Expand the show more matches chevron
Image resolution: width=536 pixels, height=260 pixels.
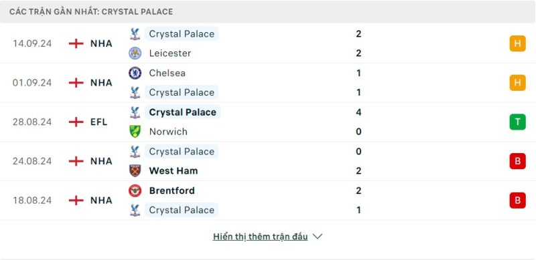tap(317, 237)
